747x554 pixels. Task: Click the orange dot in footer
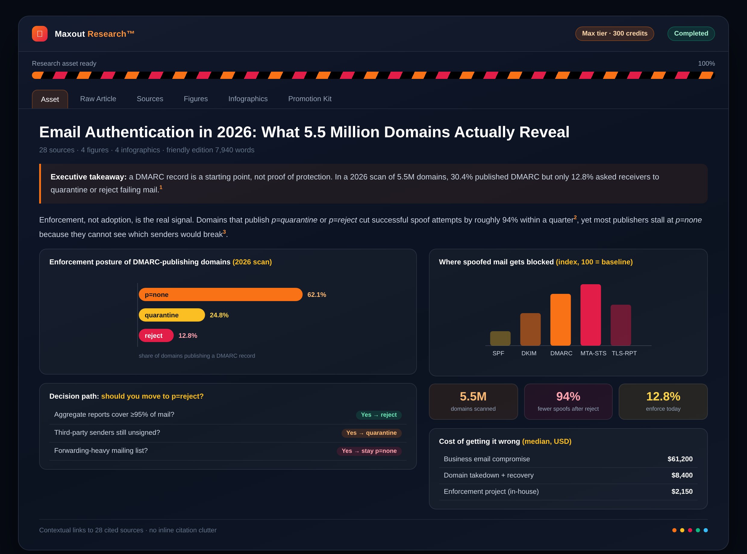click(x=674, y=530)
